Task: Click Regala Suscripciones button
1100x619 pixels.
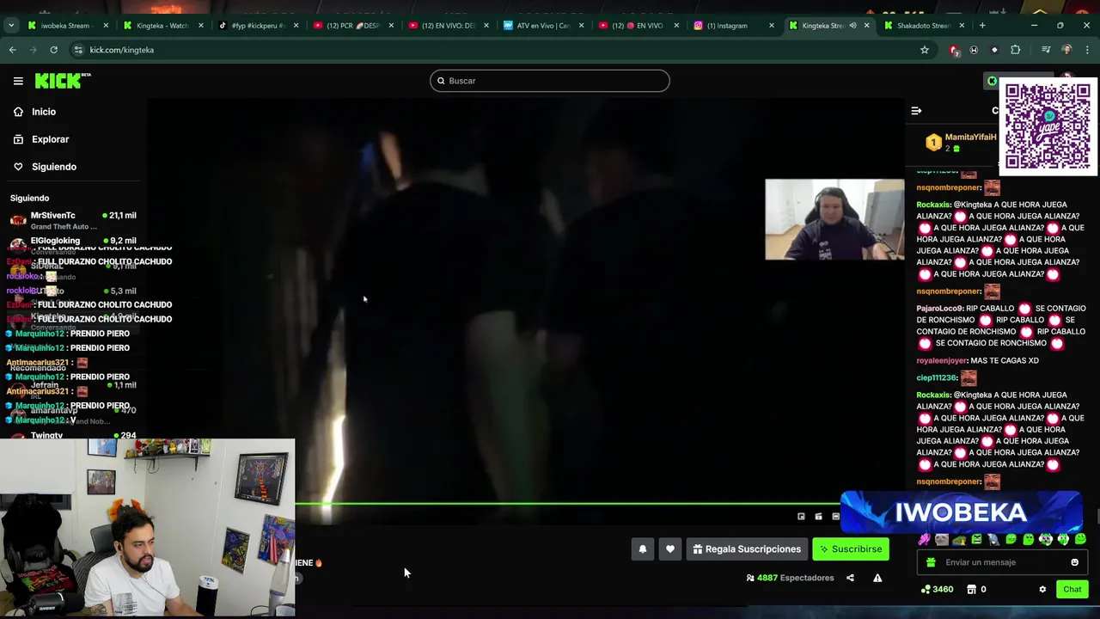Action: 747,549
